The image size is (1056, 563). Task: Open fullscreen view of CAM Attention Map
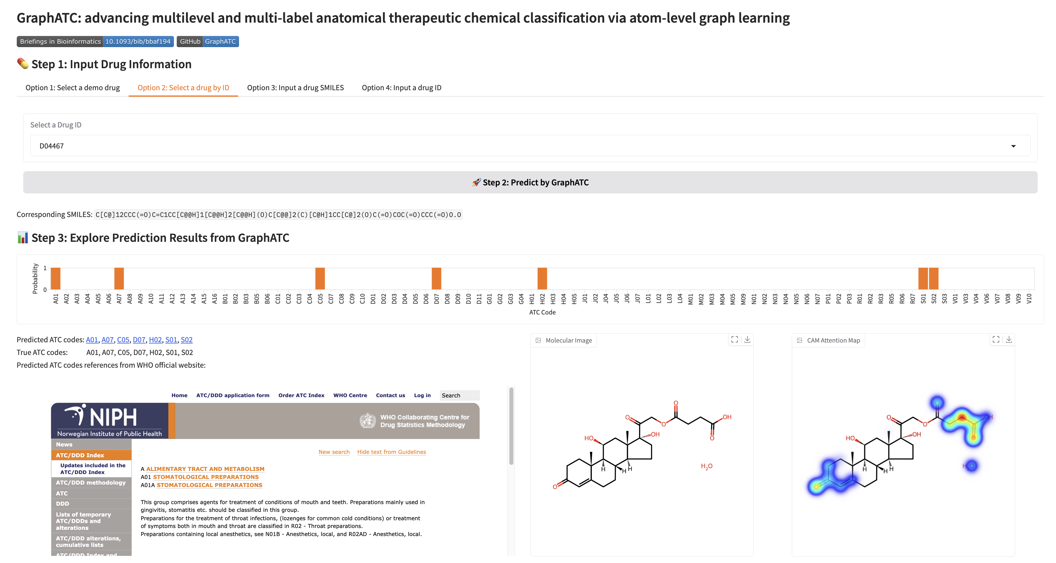pos(996,339)
